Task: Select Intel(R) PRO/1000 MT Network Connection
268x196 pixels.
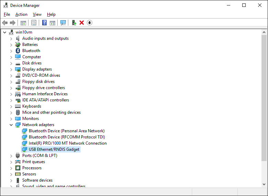Action: pyautogui.click(x=68, y=143)
